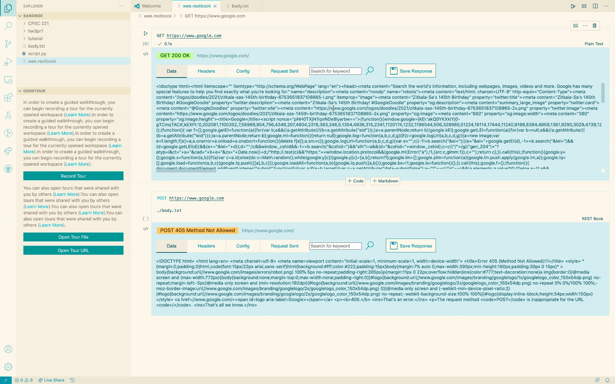Screen dimensions: 615x384
Task: Open the Source Control view
Action: (8, 43)
